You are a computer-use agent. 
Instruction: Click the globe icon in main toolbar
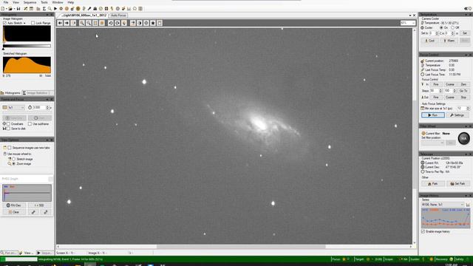[78, 9]
